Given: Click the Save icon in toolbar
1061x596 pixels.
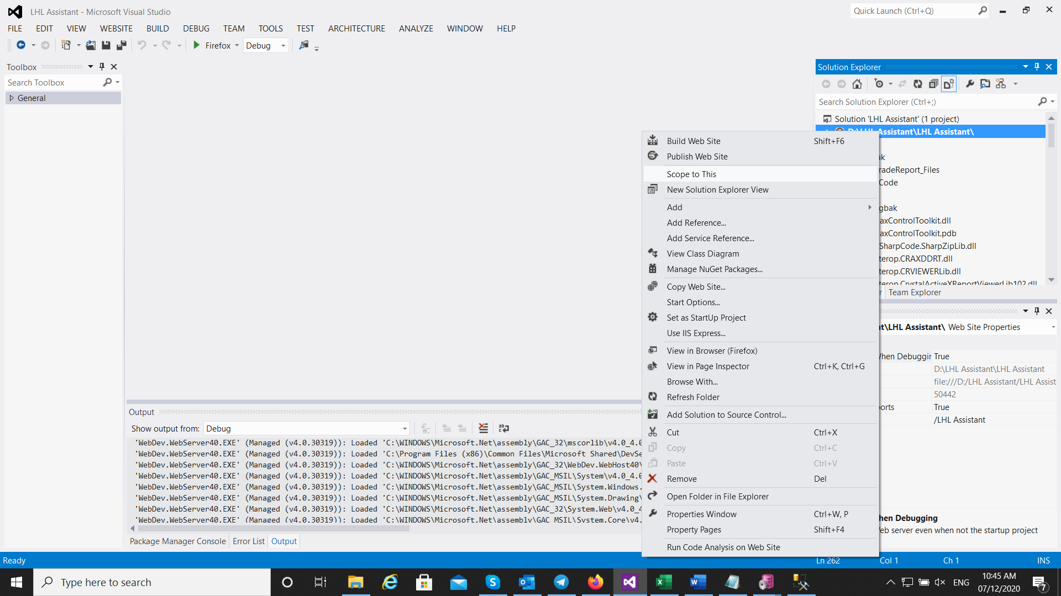Looking at the screenshot, I should coord(106,45).
